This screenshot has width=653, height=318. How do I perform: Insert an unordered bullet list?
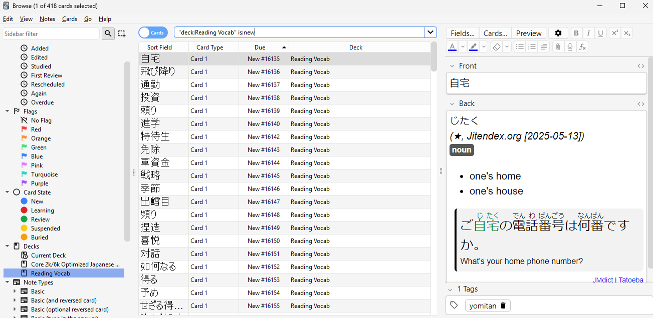pos(520,46)
